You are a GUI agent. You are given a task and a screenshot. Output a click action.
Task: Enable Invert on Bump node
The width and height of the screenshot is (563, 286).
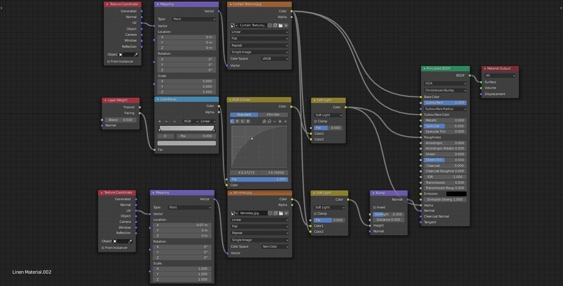(x=375, y=208)
